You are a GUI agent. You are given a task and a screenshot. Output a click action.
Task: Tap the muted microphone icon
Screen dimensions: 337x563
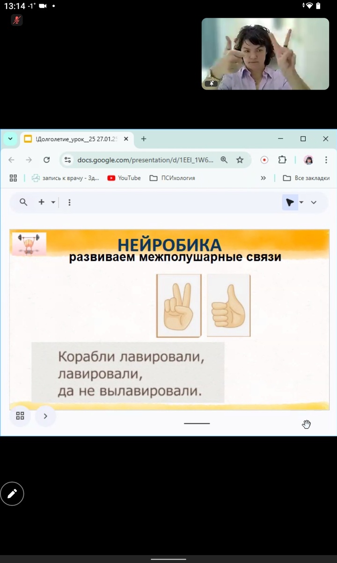point(17,20)
